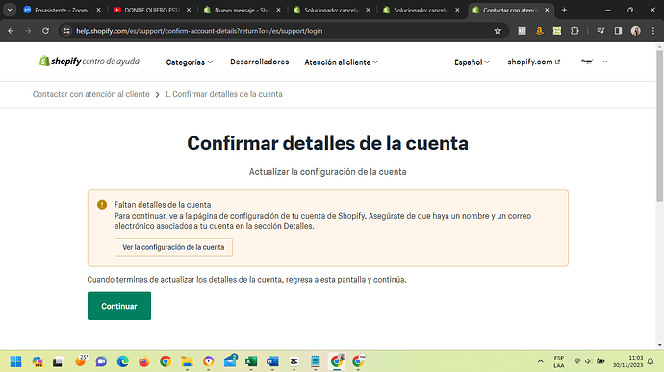The height and width of the screenshot is (372, 664).
Task: Open Word from the taskbar
Action: tap(272, 361)
